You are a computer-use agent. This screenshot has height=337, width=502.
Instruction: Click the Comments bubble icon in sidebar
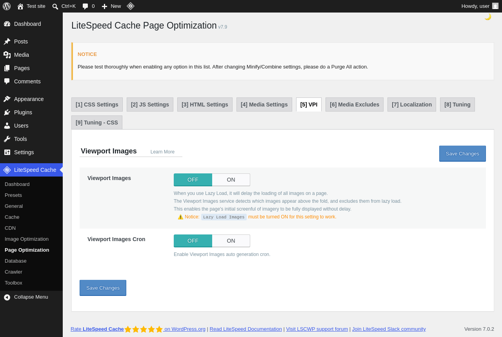tap(7, 81)
